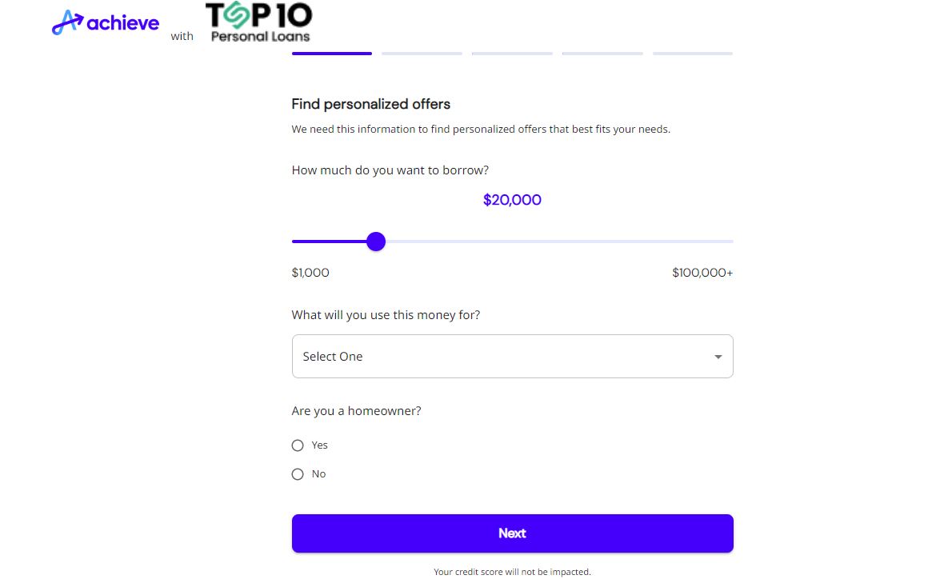This screenshot has width=948, height=579.
Task: Select the No homeowner radio button
Action: [x=298, y=474]
